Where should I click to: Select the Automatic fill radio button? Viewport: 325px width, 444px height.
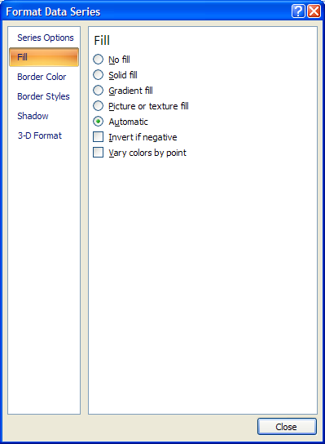(98, 122)
